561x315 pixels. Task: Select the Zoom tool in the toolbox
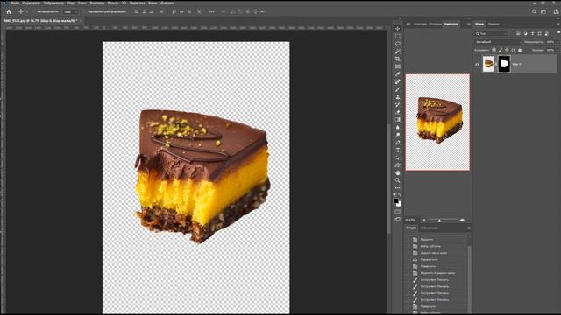[397, 180]
